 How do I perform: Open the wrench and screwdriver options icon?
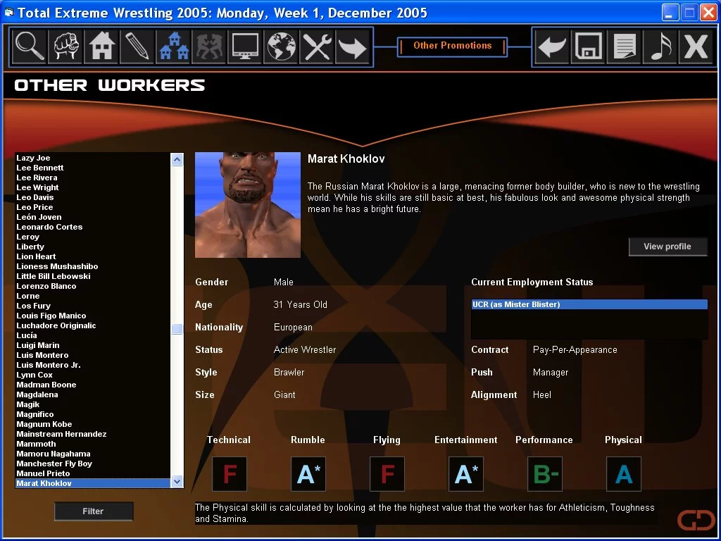pyautogui.click(x=317, y=46)
